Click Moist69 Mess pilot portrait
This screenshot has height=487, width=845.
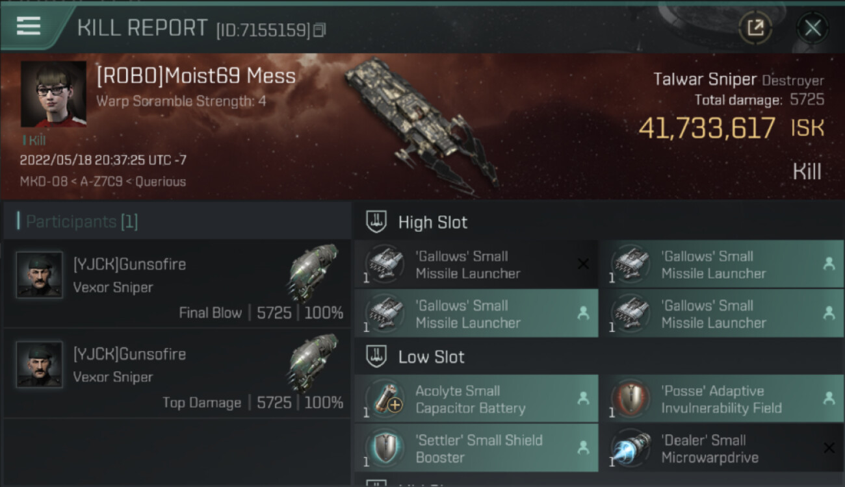(53, 94)
